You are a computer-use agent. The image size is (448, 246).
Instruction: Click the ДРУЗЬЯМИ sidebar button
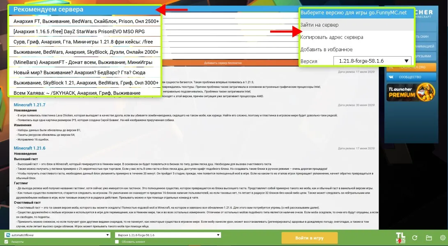click(x=425, y=56)
